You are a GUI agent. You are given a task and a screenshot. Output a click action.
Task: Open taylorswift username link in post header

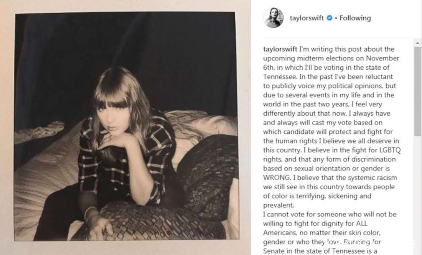[307, 18]
